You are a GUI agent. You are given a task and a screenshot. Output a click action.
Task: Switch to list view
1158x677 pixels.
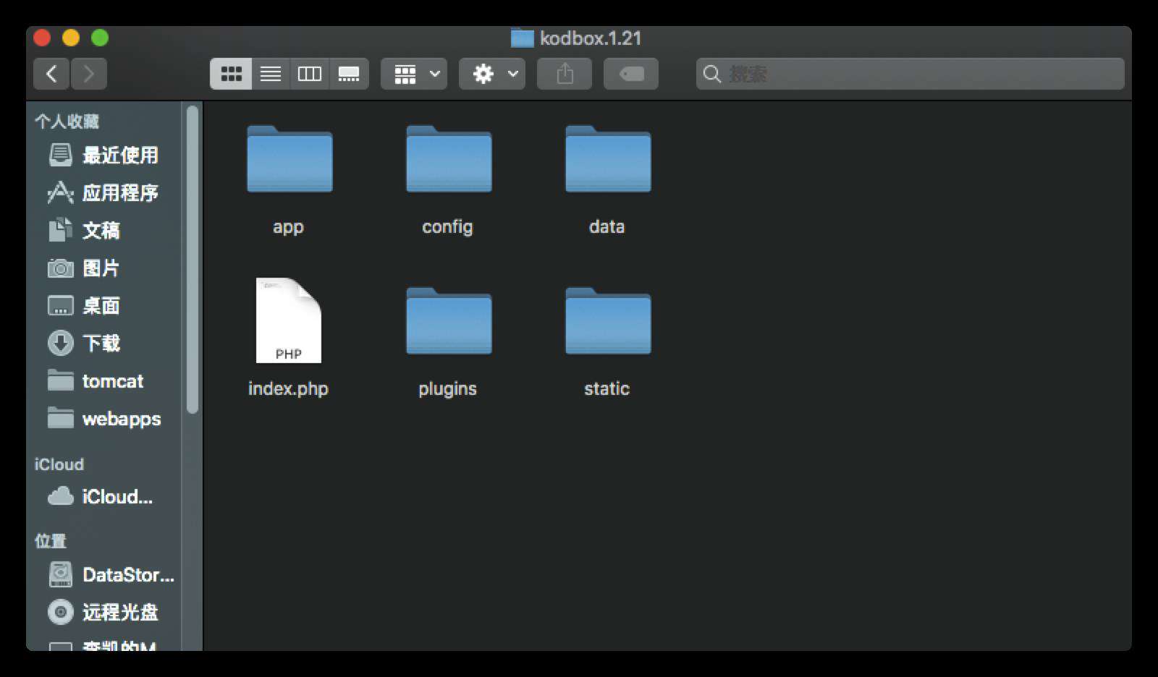(271, 74)
